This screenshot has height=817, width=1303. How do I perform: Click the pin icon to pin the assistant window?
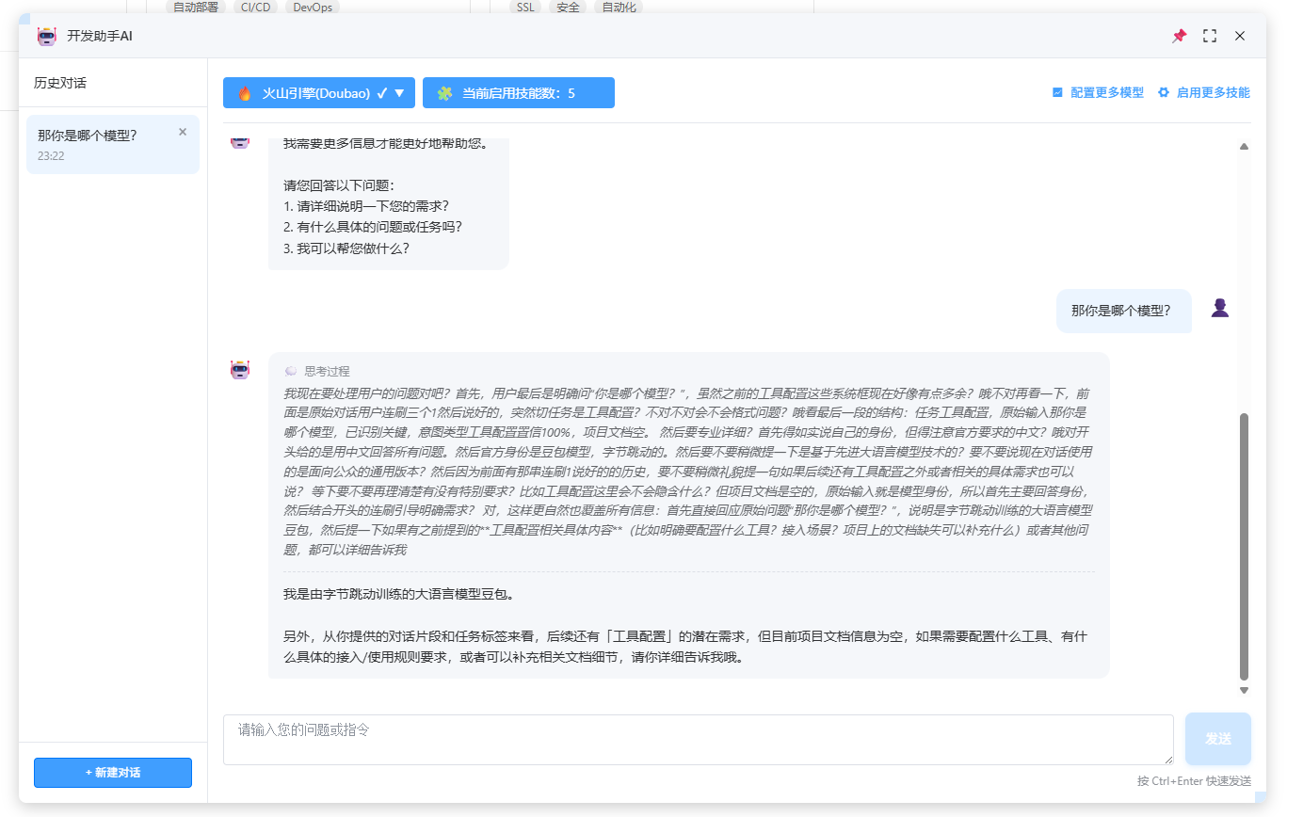tap(1179, 36)
